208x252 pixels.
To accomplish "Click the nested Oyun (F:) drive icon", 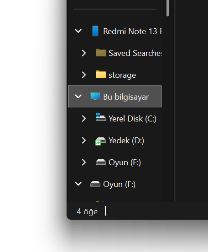I will click(x=101, y=162).
